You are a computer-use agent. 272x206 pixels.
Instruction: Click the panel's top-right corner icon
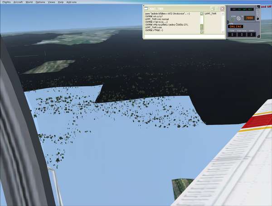click(258, 7)
